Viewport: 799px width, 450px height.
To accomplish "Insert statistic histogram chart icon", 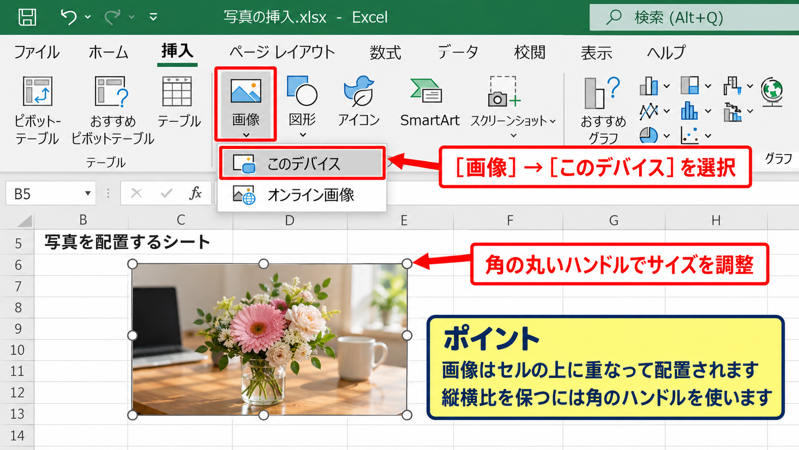I will [x=689, y=111].
